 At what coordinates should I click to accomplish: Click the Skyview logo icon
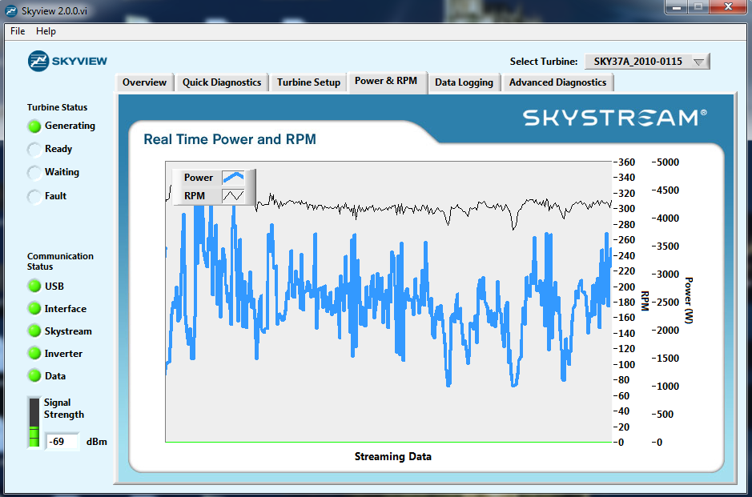[x=38, y=62]
